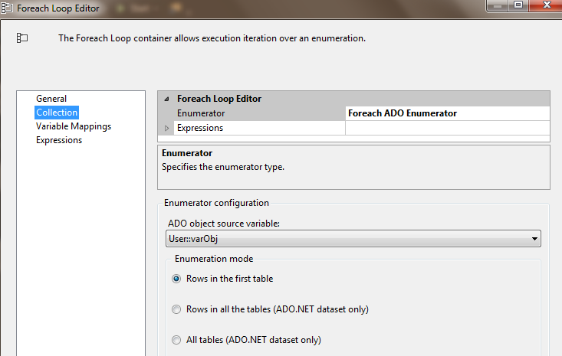This screenshot has width=562, height=356.
Task: Open the ADO object source variable dropdown
Action: click(534, 239)
